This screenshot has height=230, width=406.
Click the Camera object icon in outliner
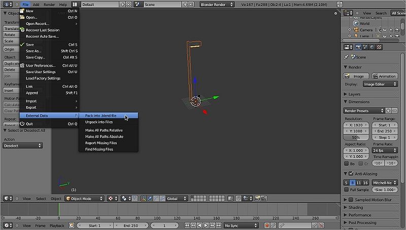(355, 30)
